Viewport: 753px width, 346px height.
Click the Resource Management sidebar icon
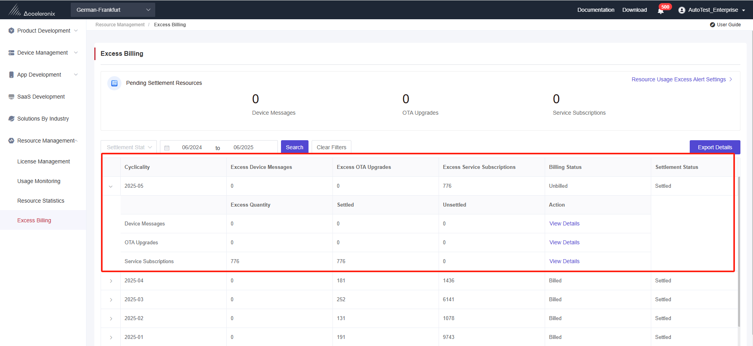click(11, 141)
